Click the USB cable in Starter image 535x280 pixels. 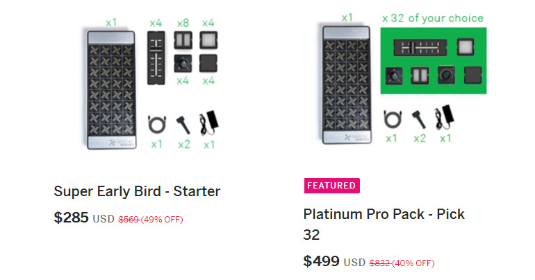pyautogui.click(x=156, y=124)
